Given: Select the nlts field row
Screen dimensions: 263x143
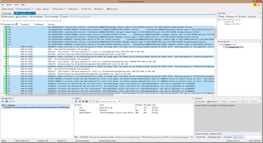Looking at the screenshot, I should click(117, 108).
